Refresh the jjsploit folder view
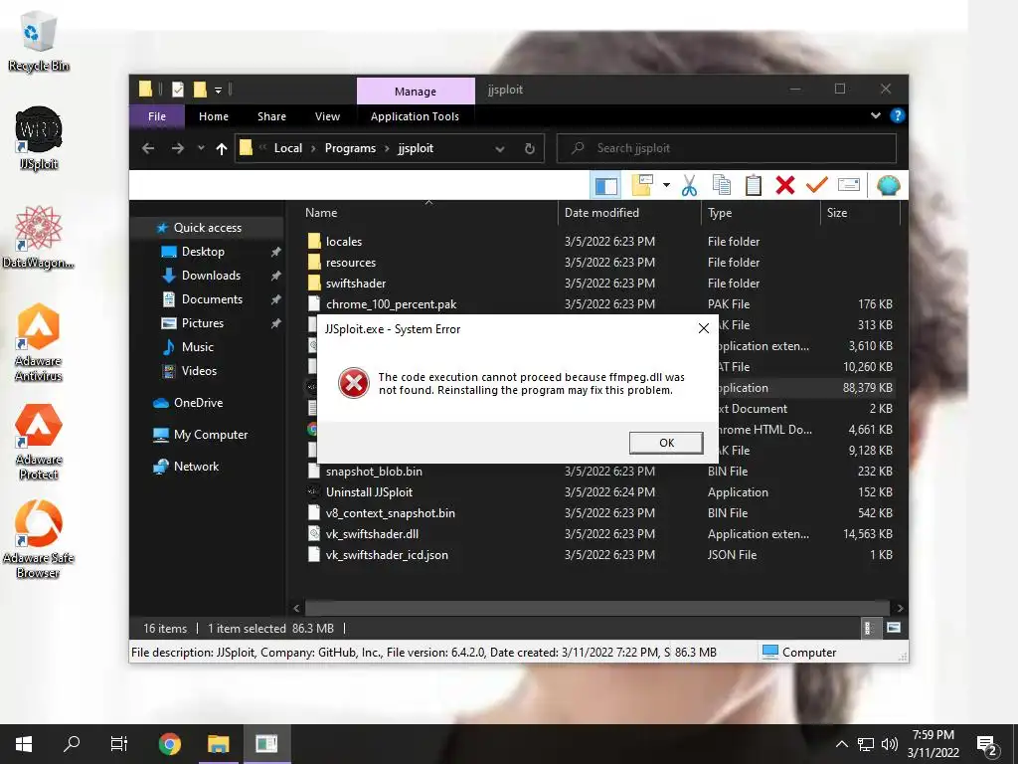The image size is (1018, 764). point(529,149)
